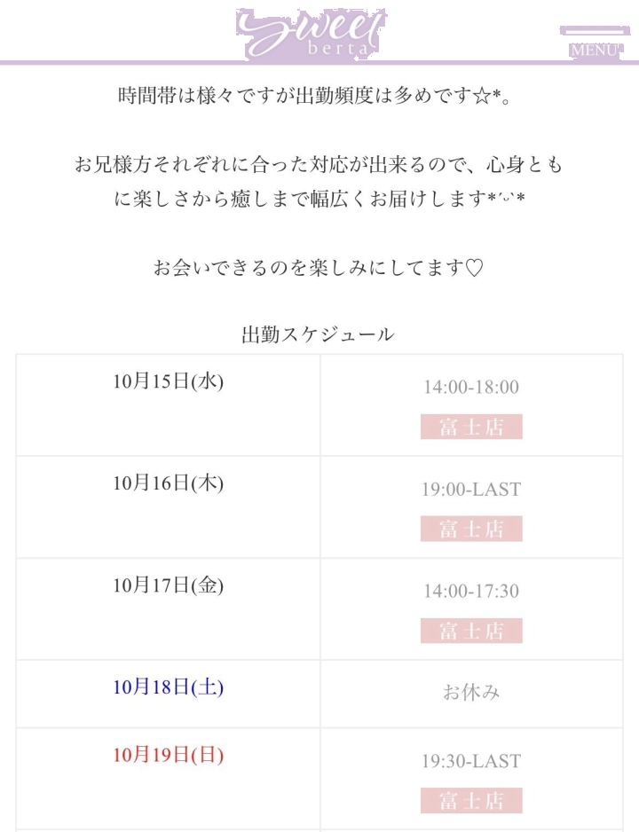Select the 10月17日(金) date cell
The width and height of the screenshot is (639, 832).
coord(168,585)
